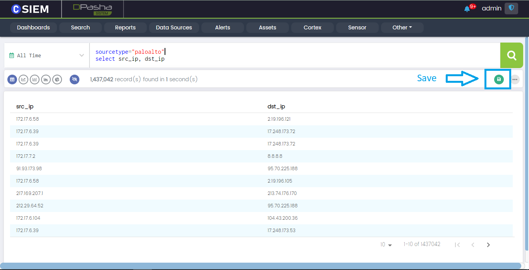
Task: Go to next page of results
Action: click(488, 245)
